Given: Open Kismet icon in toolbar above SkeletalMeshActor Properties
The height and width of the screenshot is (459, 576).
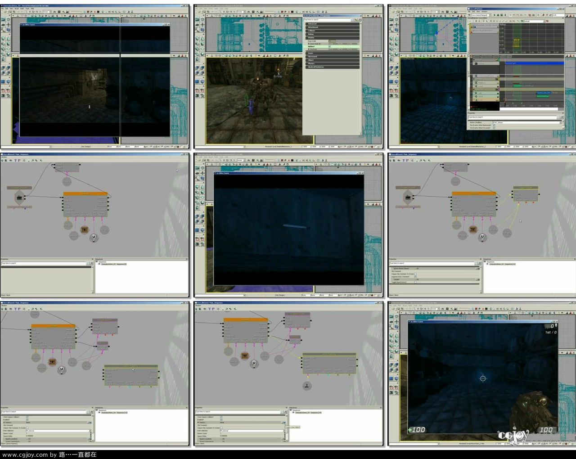Looking at the screenshot, I should coord(258,12).
